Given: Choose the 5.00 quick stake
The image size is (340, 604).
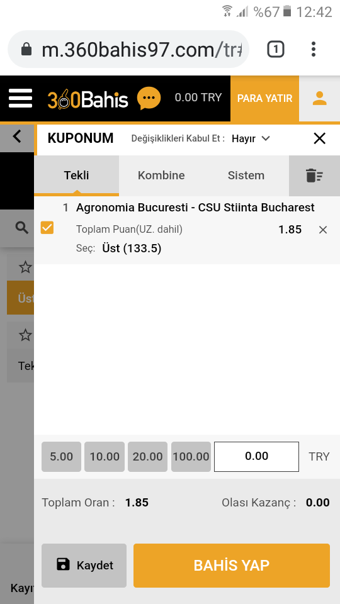Looking at the screenshot, I should tap(61, 457).
